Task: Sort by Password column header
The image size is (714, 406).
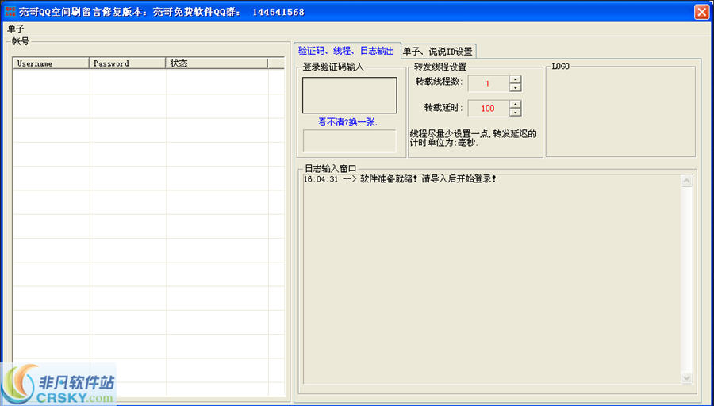Action: [x=128, y=63]
